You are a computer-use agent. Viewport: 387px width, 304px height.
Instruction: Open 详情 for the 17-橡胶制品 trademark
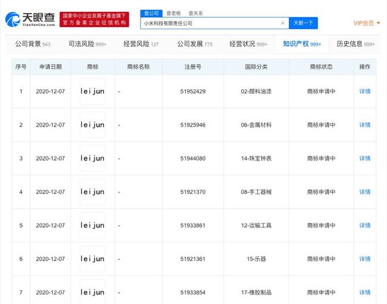click(x=365, y=293)
